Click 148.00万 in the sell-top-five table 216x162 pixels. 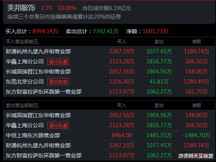(x=196, y=115)
